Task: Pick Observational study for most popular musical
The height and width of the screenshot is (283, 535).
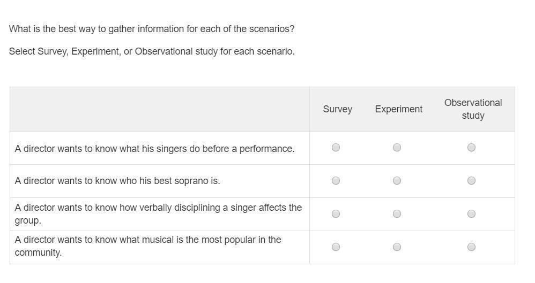Action: (x=471, y=247)
